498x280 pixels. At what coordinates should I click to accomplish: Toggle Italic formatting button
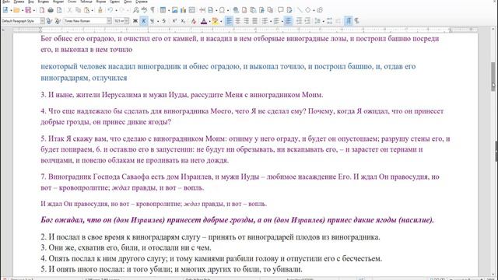[144, 21]
